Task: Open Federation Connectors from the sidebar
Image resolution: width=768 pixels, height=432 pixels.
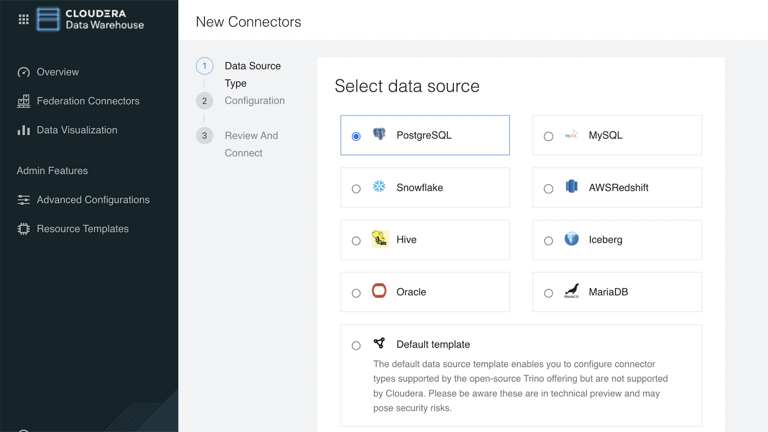Action: click(x=88, y=101)
